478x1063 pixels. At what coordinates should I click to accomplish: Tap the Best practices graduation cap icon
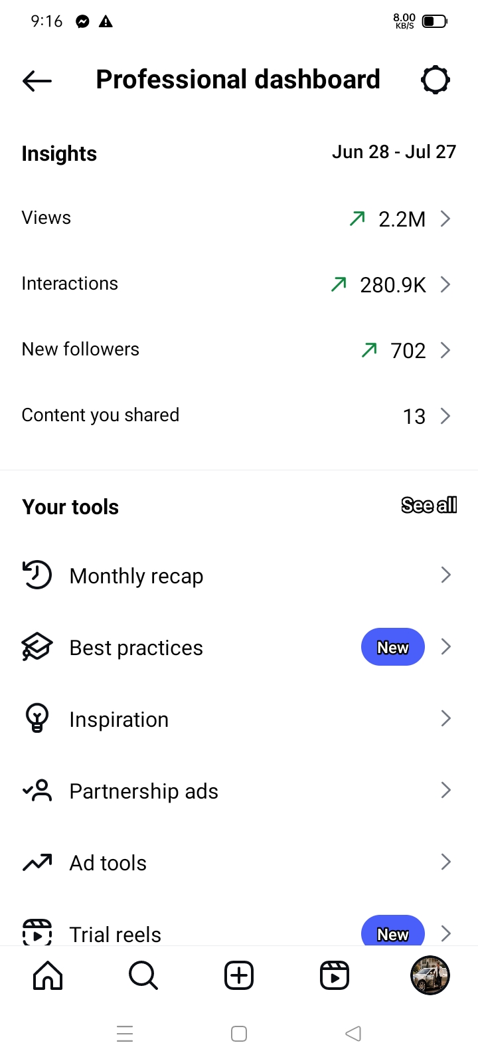(x=37, y=646)
